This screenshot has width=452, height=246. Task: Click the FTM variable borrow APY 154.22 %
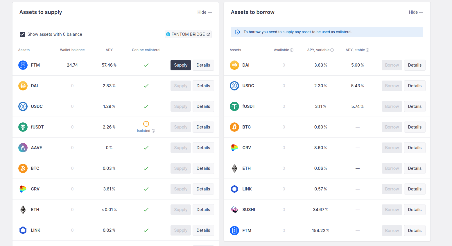tap(321, 231)
